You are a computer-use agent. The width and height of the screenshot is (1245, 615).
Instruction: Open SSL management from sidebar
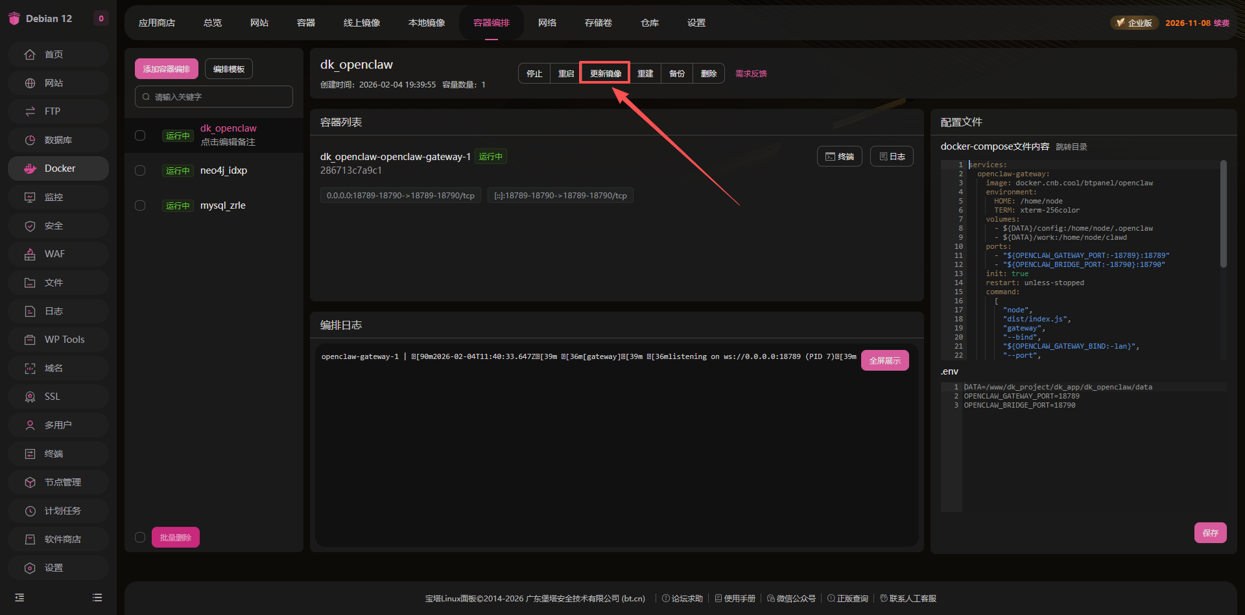click(58, 396)
